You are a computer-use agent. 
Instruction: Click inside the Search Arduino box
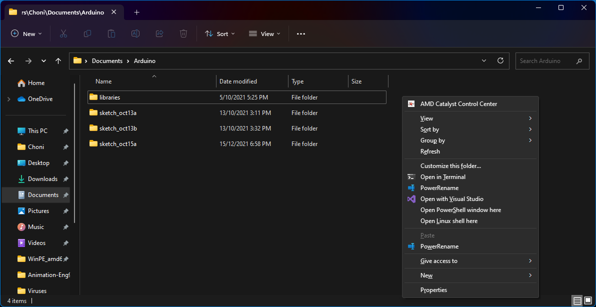coord(545,60)
